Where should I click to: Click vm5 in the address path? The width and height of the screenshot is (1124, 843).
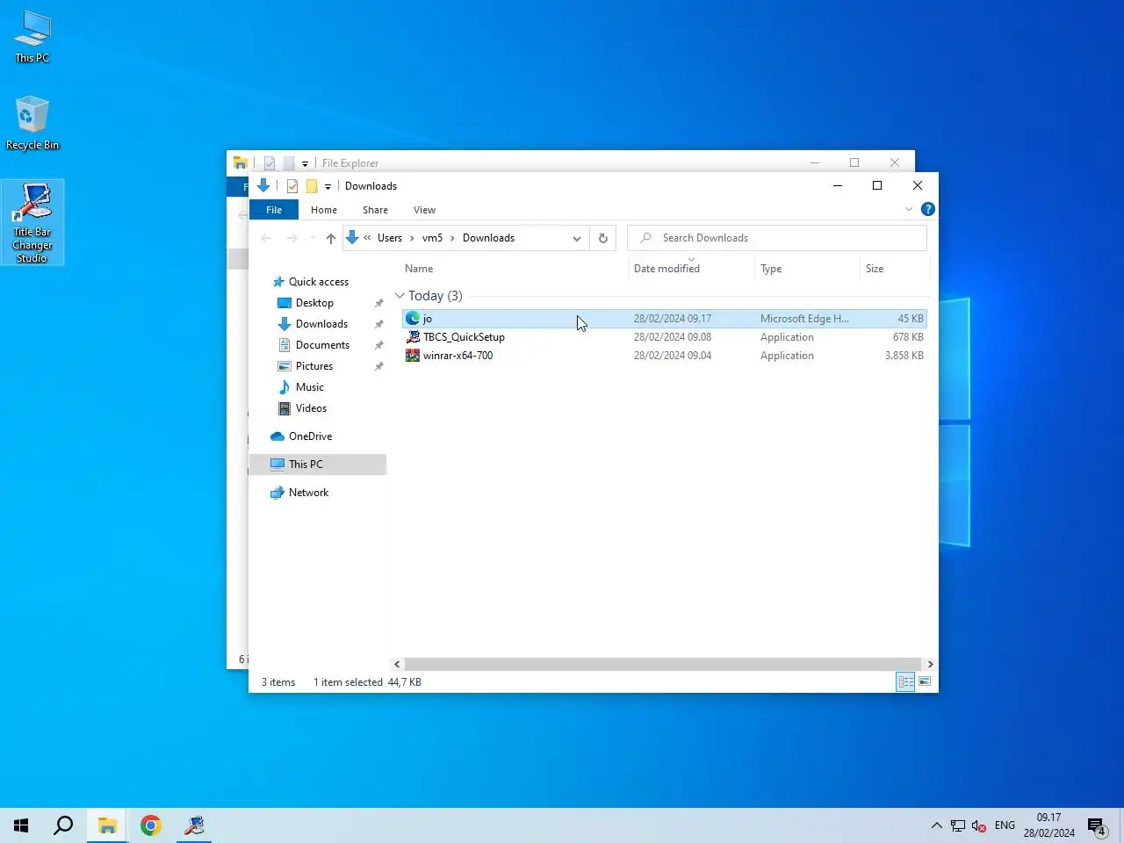click(x=432, y=238)
